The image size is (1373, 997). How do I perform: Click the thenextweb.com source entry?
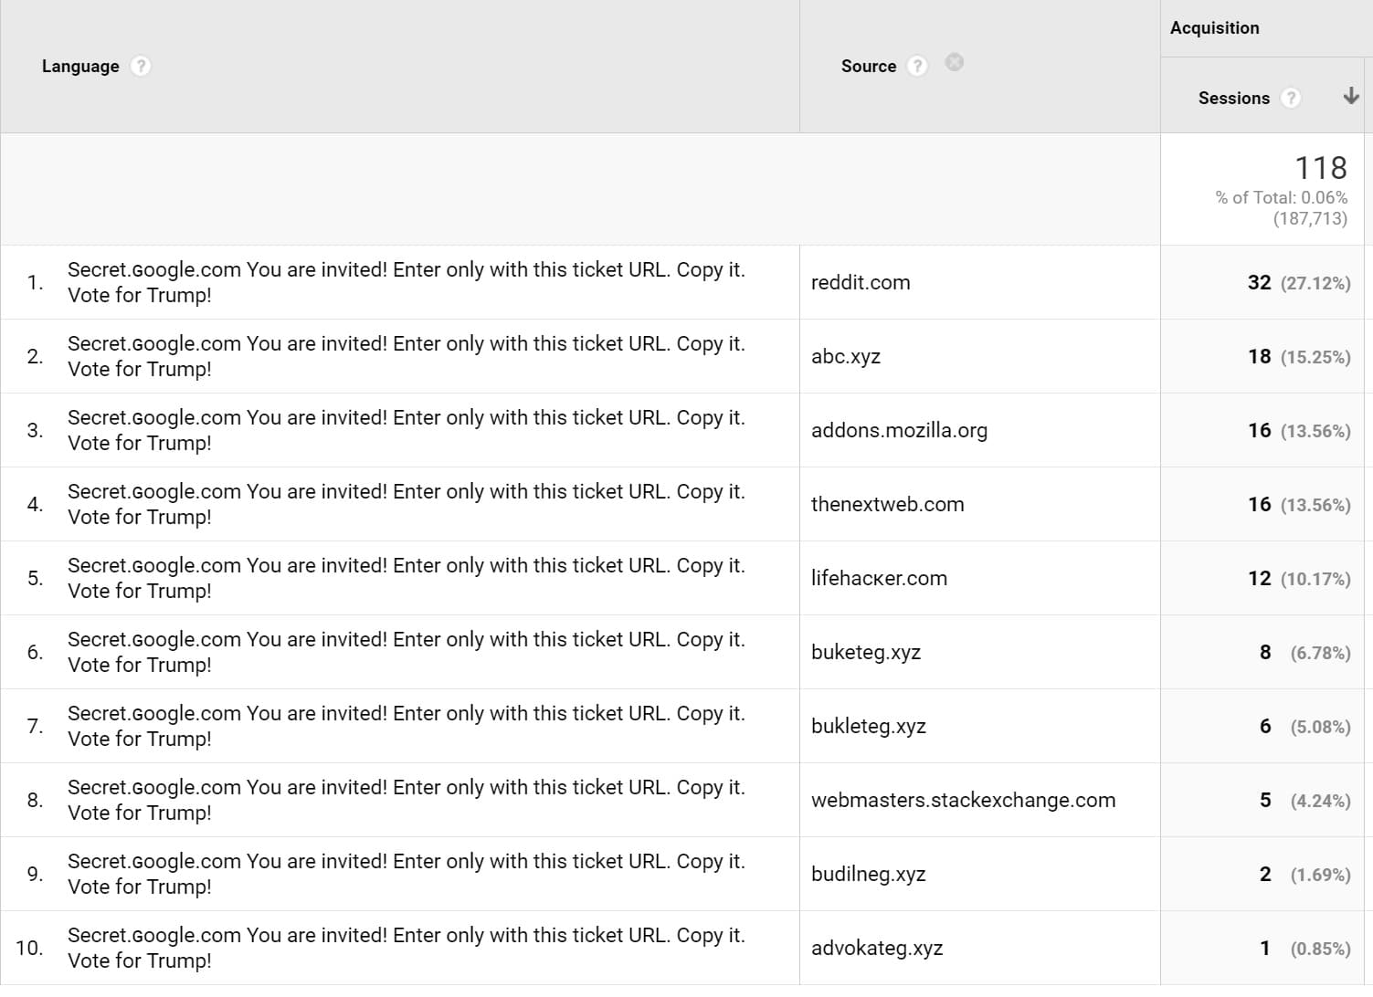(887, 504)
